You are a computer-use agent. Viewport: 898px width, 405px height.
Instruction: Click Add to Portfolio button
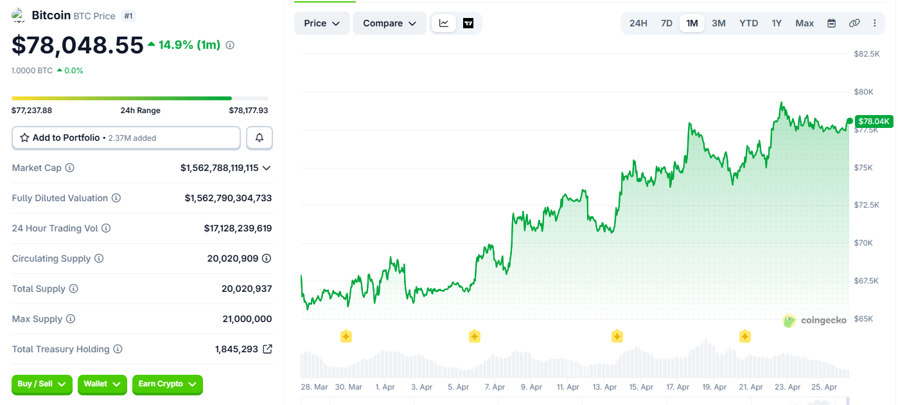pos(126,138)
